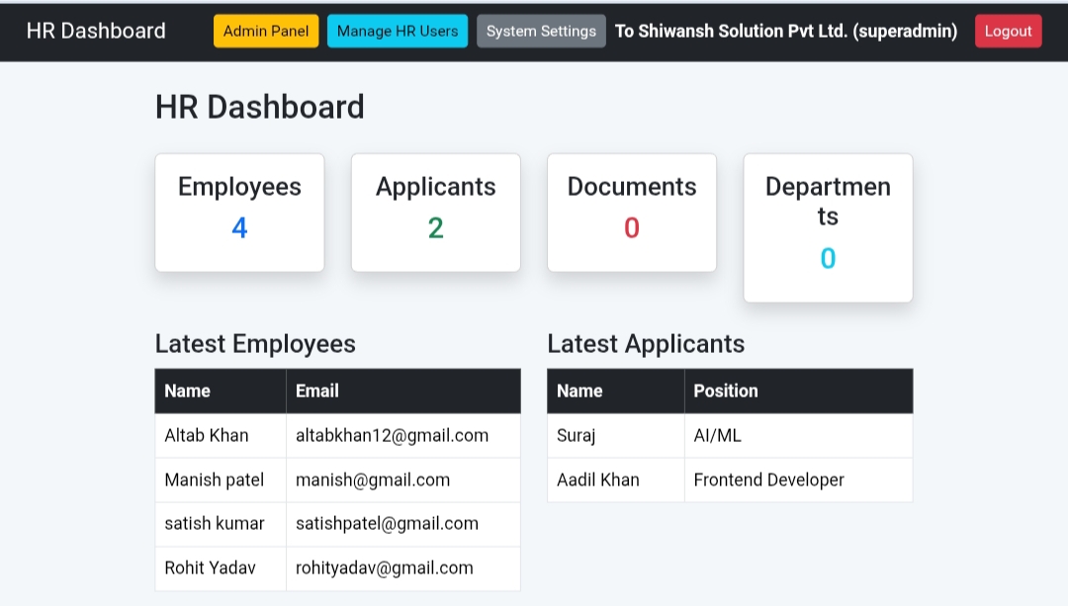Select manish@gmail.com email cell
Viewport: 1068px width, 606px height.
click(x=403, y=479)
